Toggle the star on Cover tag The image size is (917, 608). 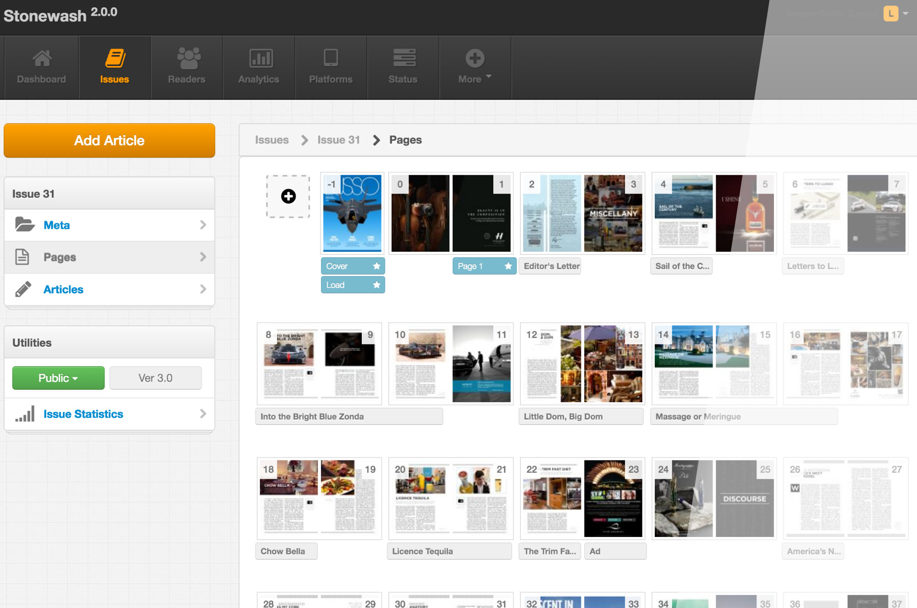pyautogui.click(x=376, y=266)
